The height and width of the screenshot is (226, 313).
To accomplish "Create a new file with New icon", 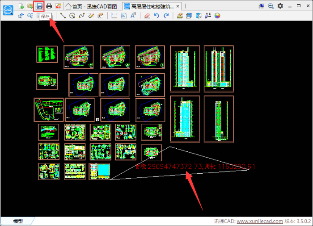I will pyautogui.click(x=21, y=6).
